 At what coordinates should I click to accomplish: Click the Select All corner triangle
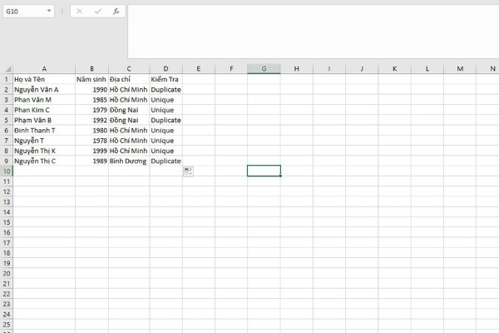(7, 68)
